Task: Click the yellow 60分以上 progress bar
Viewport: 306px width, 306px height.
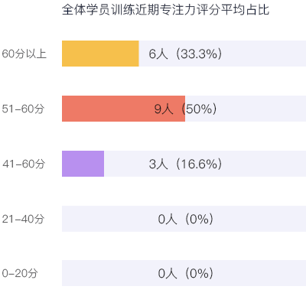Action: coord(100,54)
